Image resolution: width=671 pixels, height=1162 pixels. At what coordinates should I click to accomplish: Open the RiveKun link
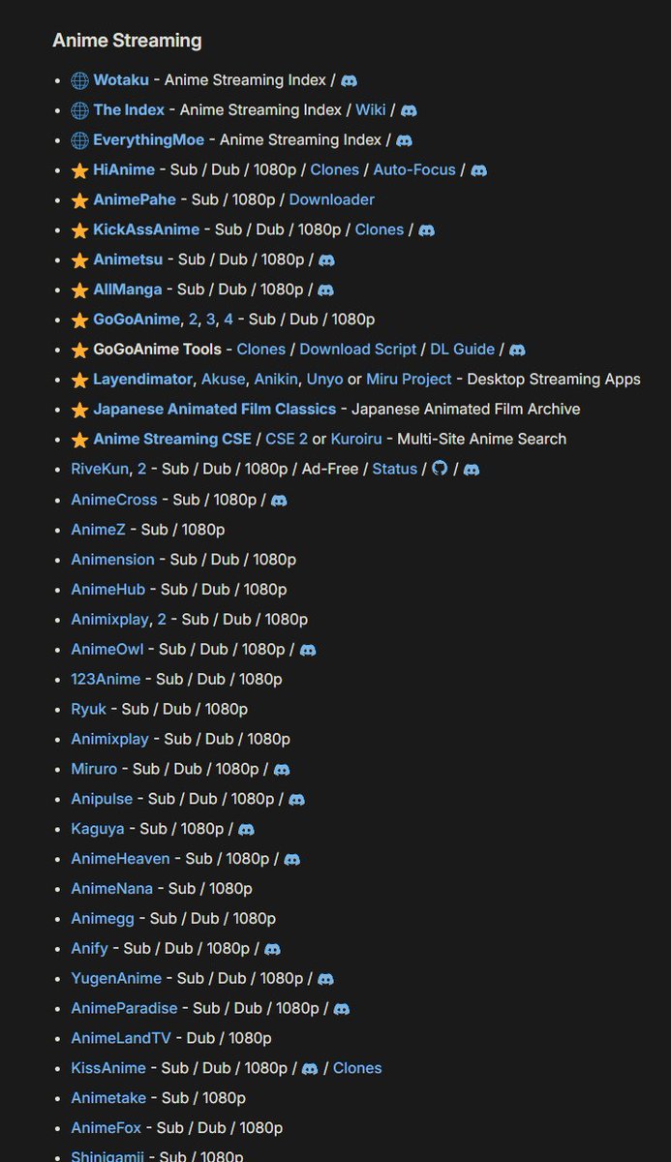(x=100, y=469)
